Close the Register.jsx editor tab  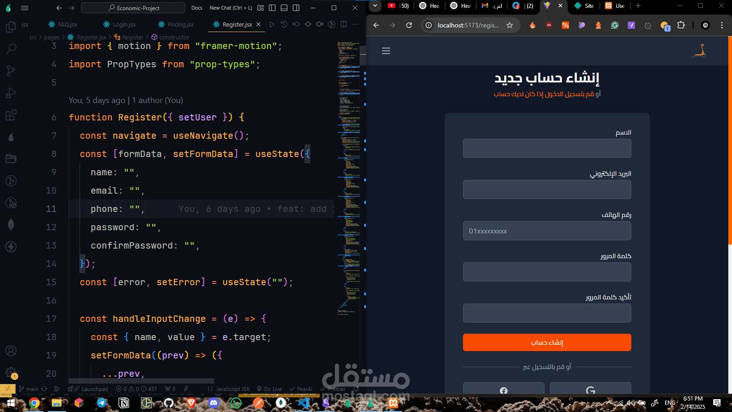pos(258,24)
